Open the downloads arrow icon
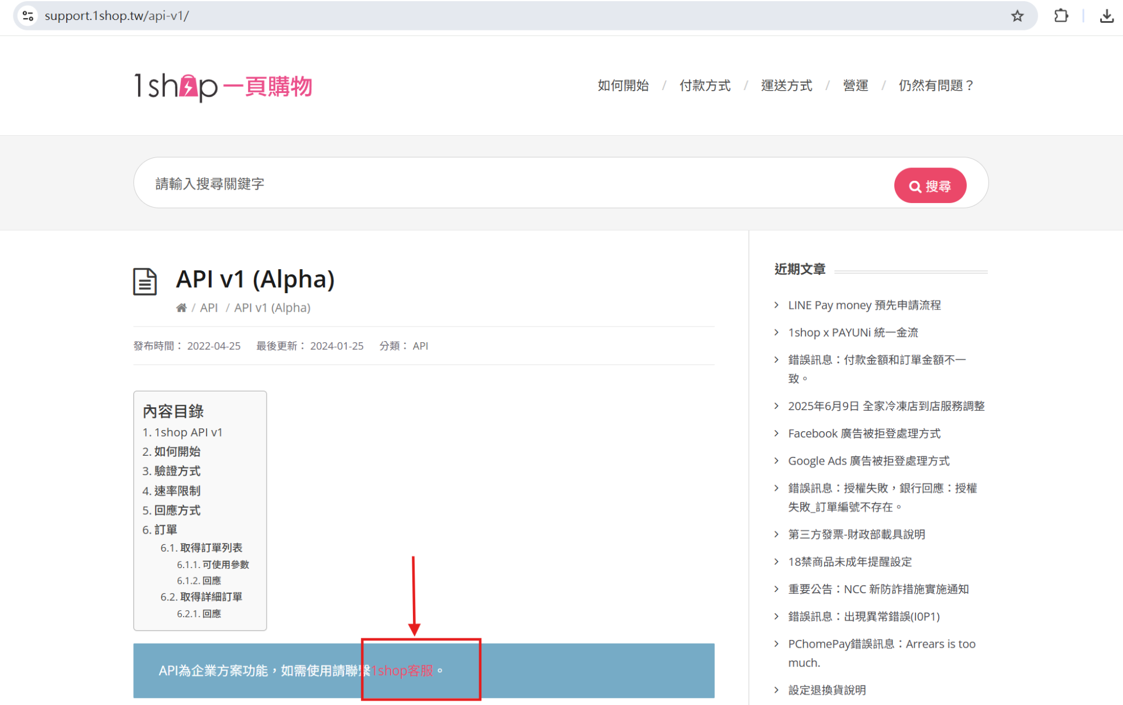The image size is (1123, 705). coord(1106,16)
